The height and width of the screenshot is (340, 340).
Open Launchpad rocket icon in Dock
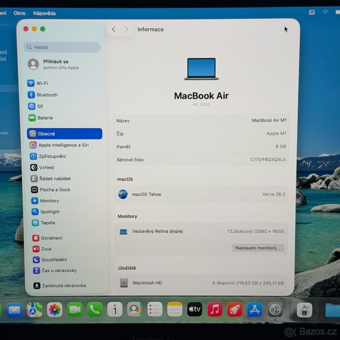coord(235,309)
